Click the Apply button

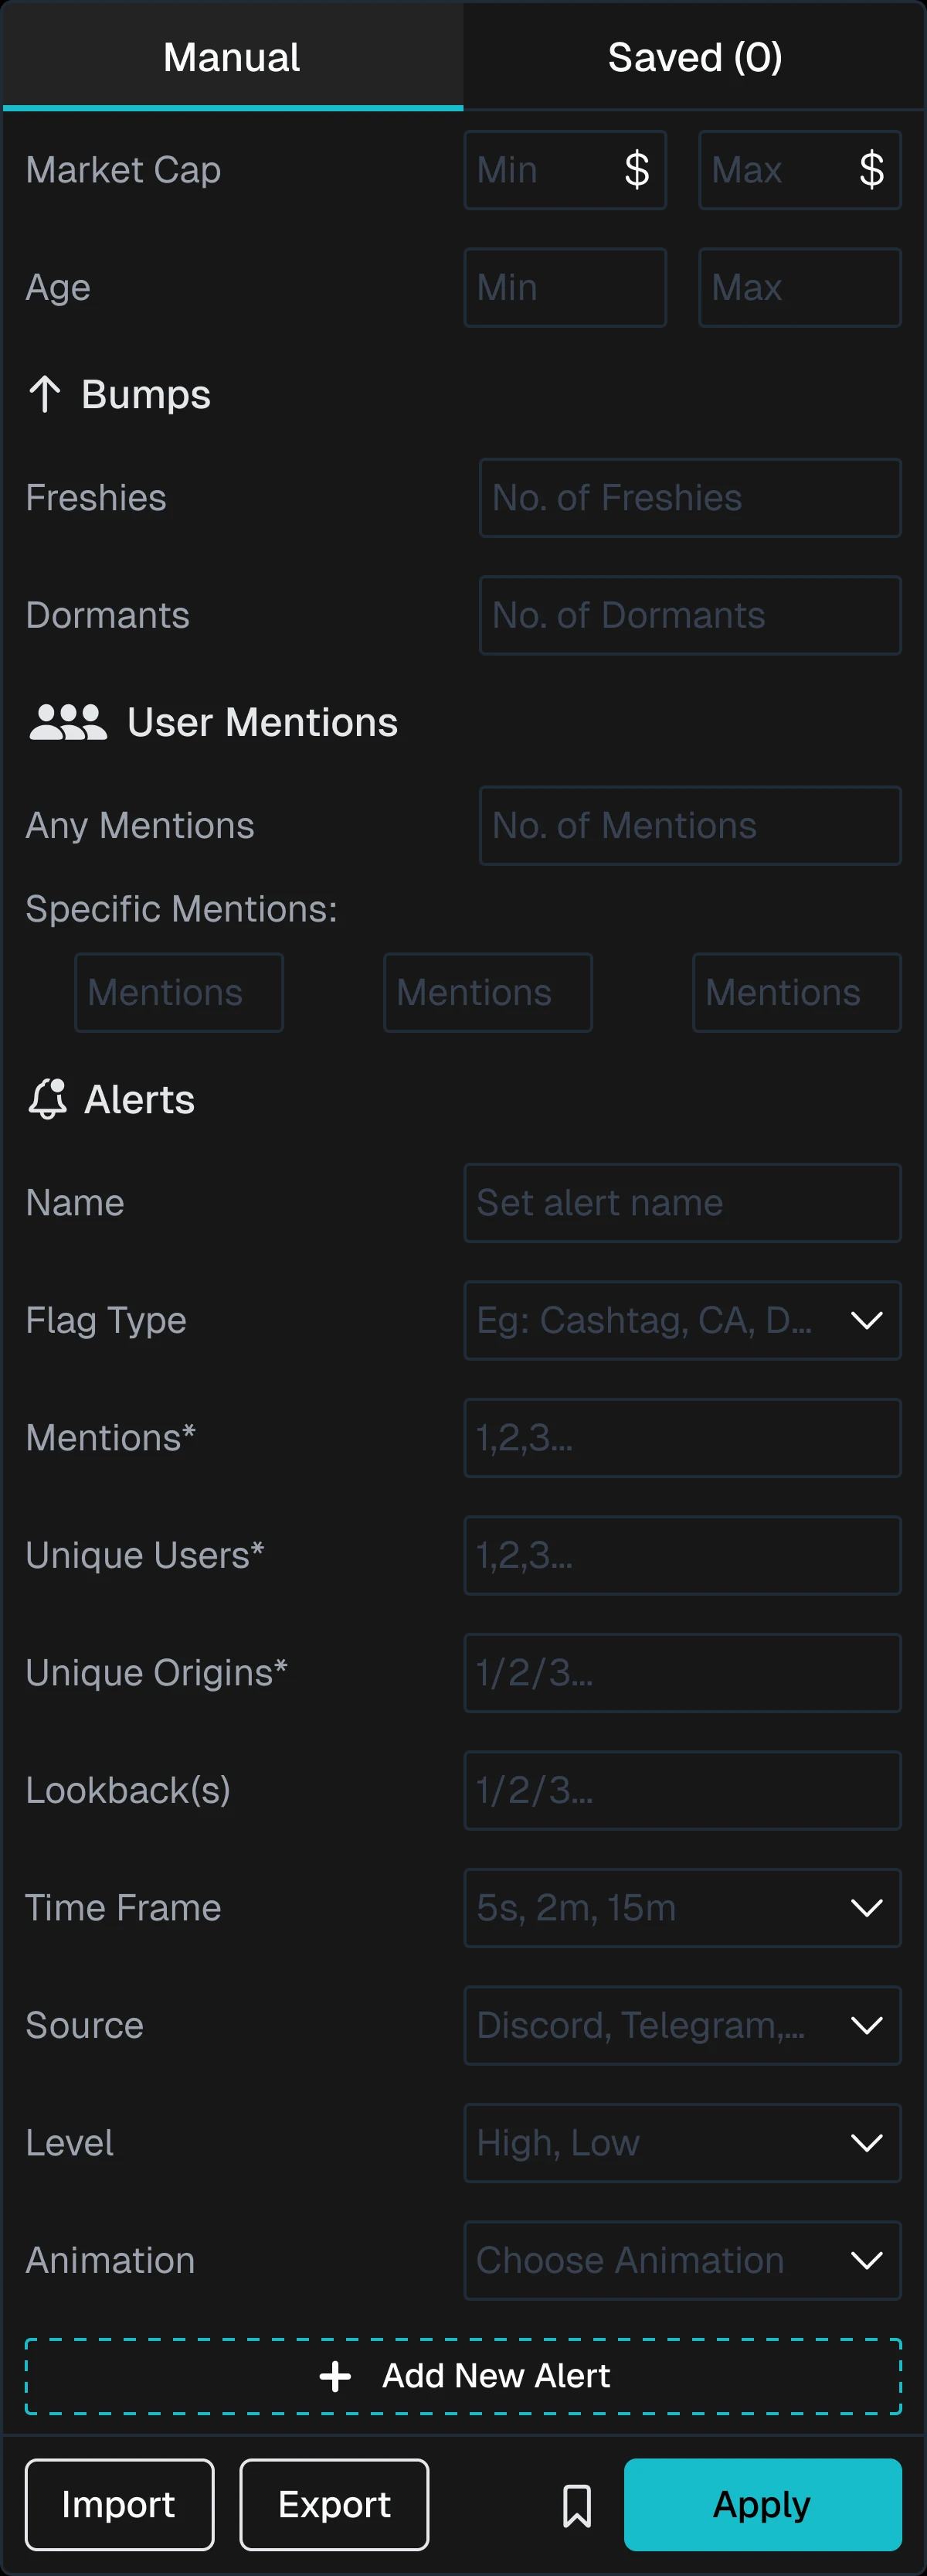point(763,2505)
